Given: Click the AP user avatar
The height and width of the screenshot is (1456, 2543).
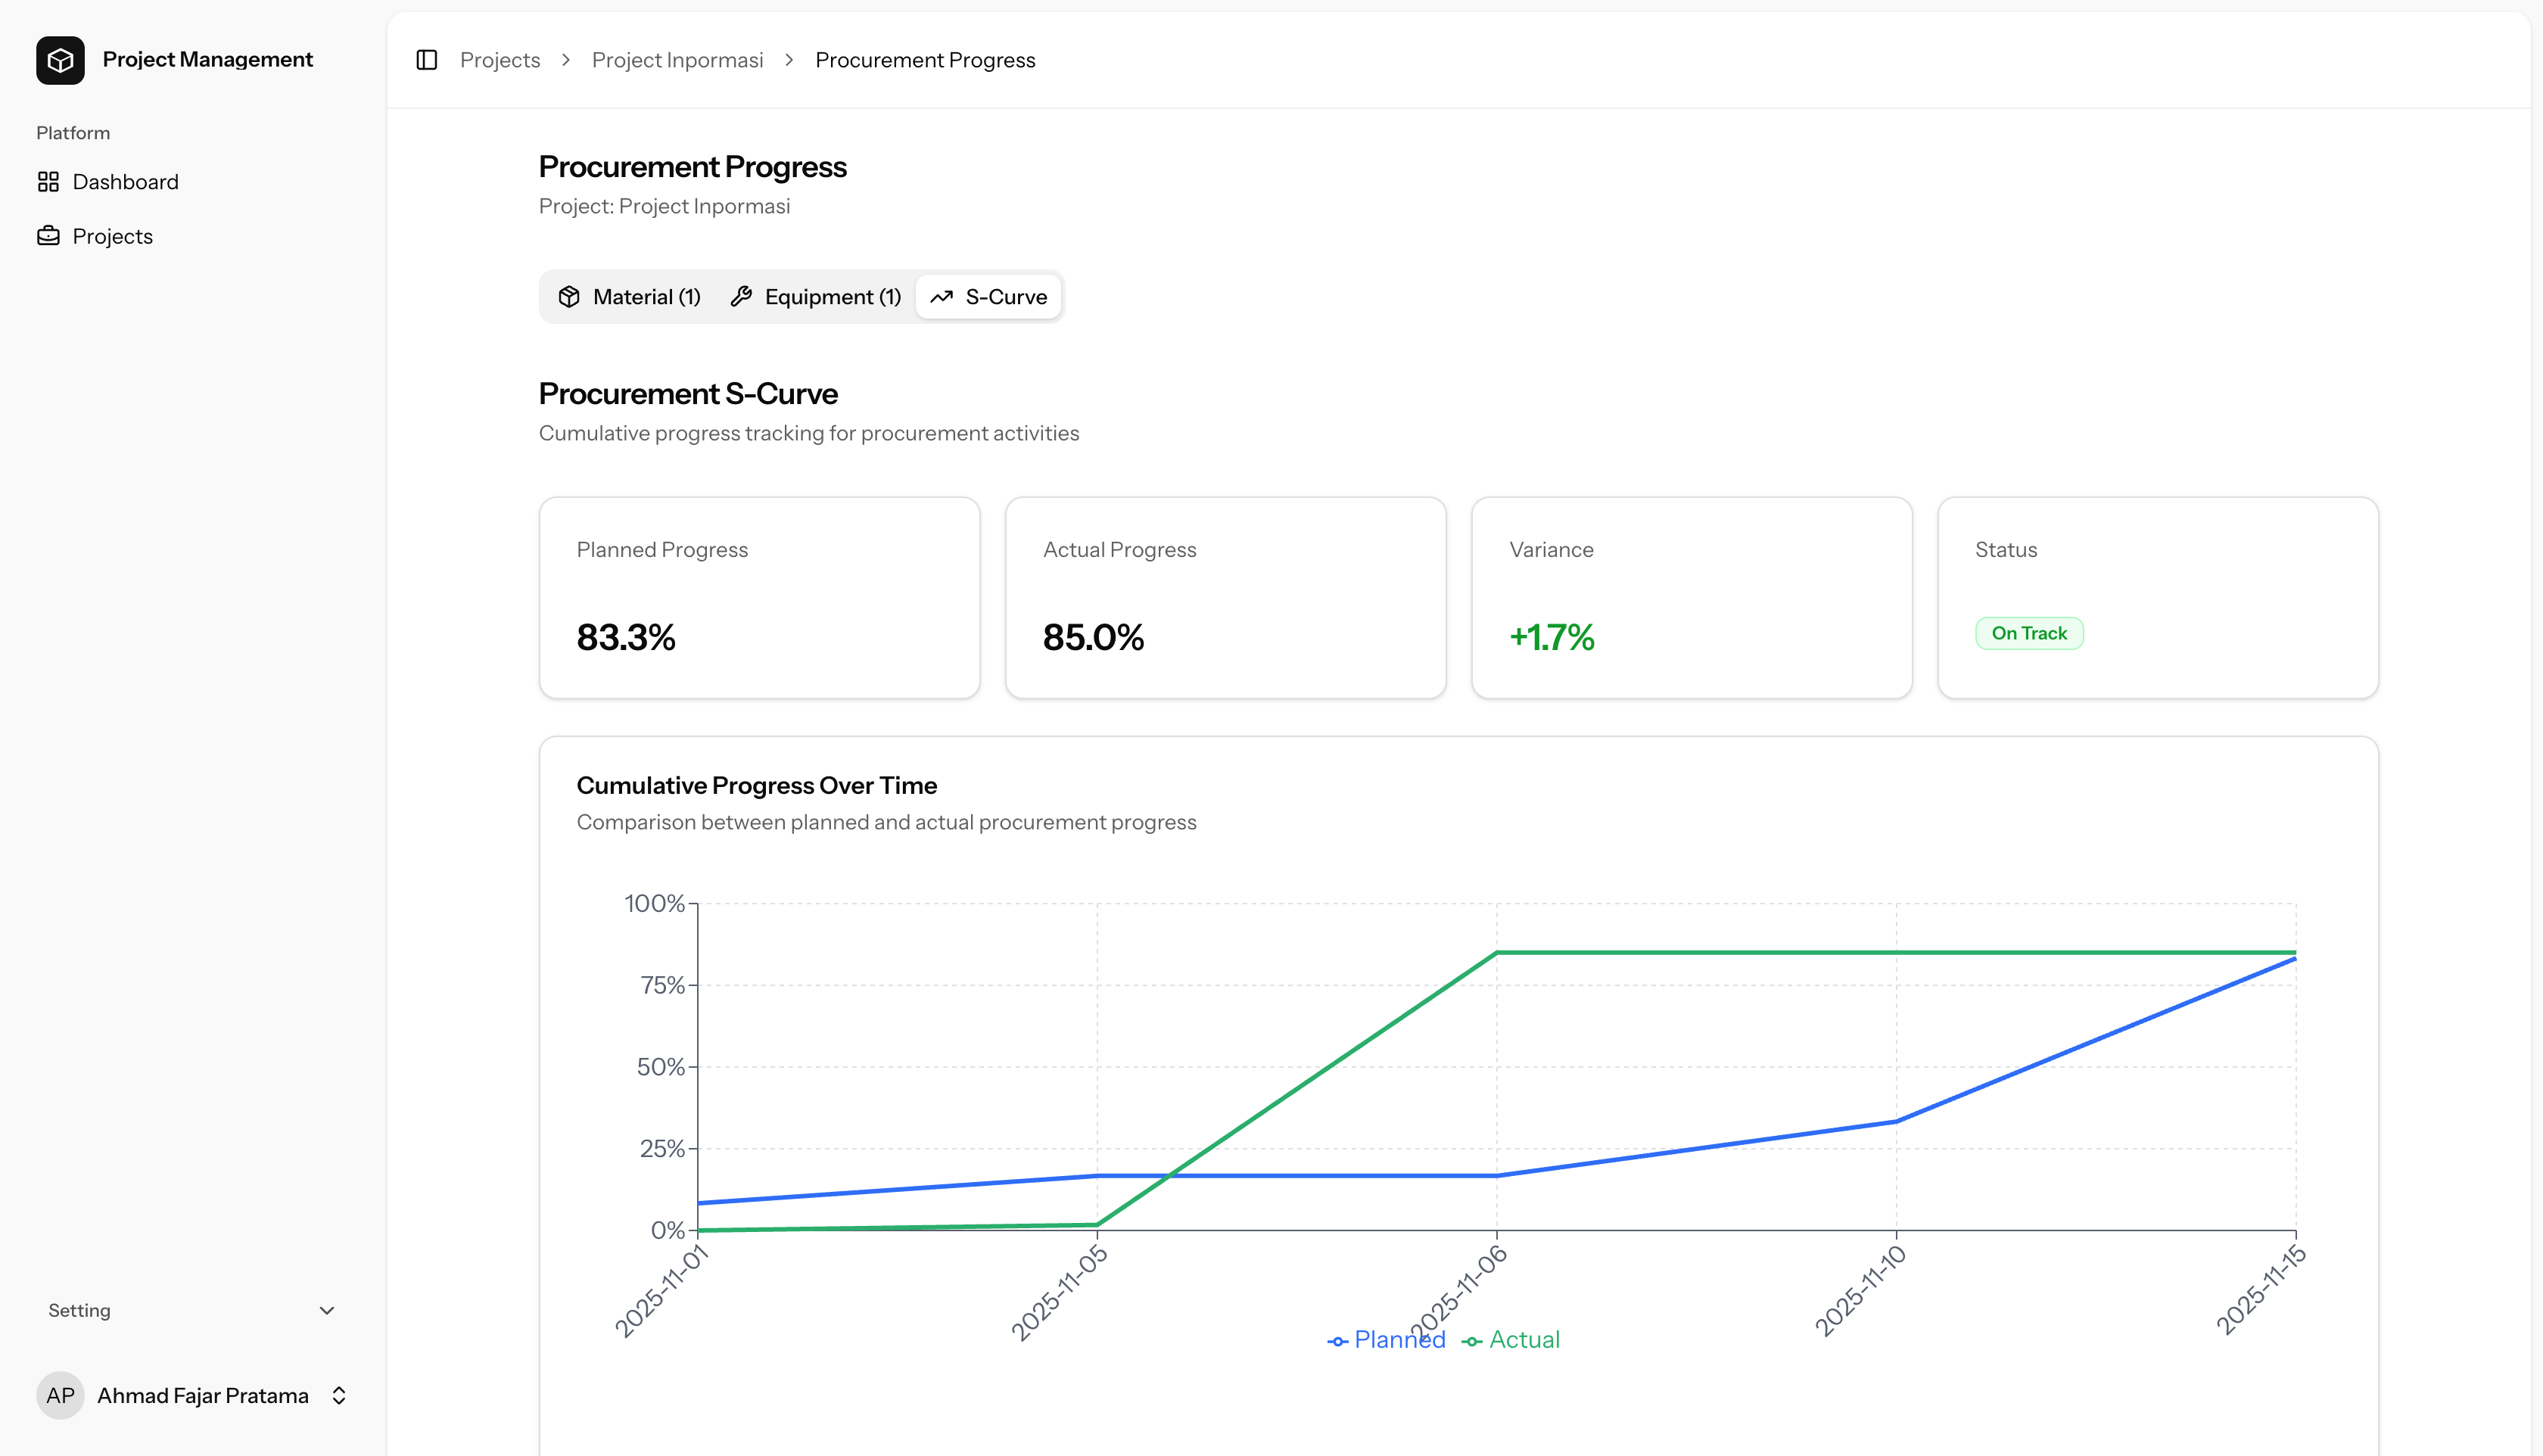Looking at the screenshot, I should pos(60,1395).
